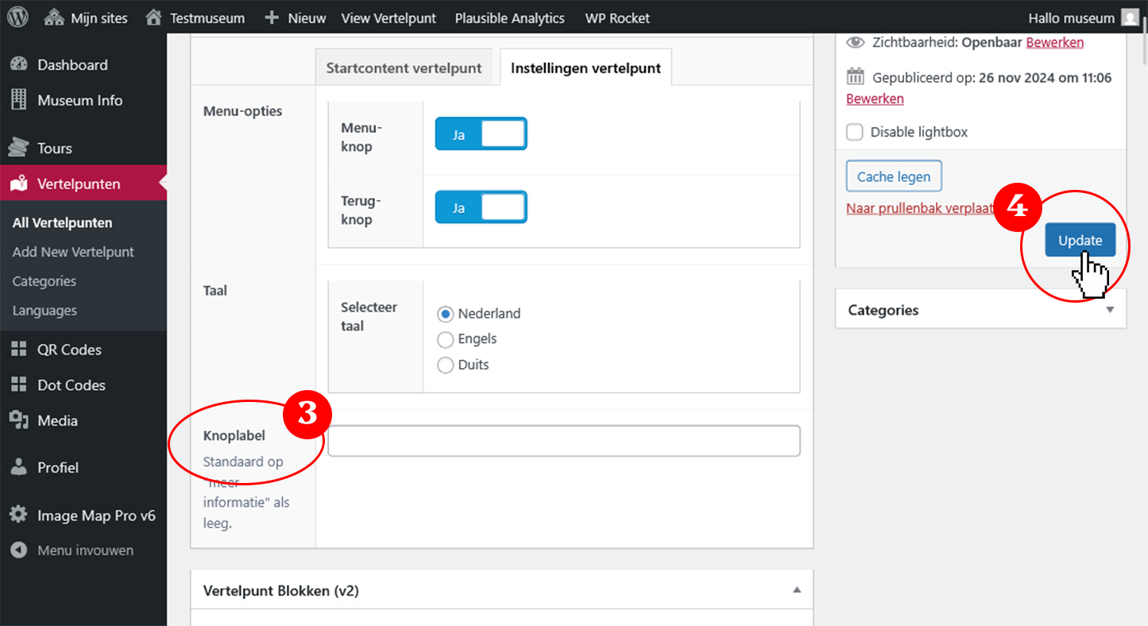Click the Profiel user icon
1148x626 pixels.
click(x=19, y=467)
